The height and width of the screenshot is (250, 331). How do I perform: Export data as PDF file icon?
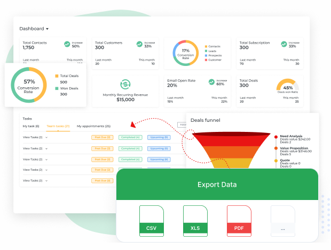point(239,221)
